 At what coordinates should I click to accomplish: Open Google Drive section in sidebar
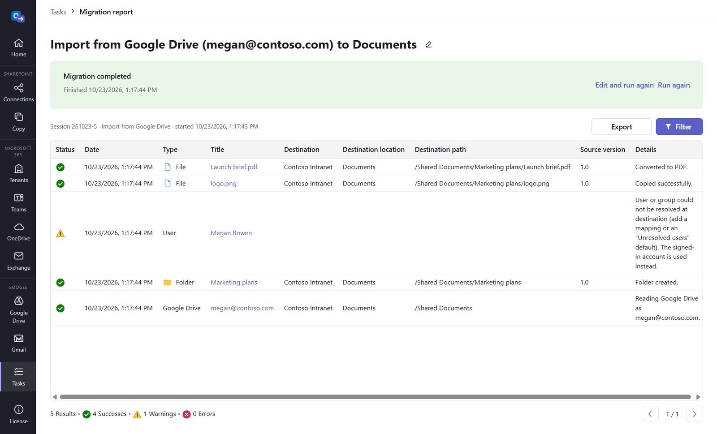pyautogui.click(x=18, y=310)
